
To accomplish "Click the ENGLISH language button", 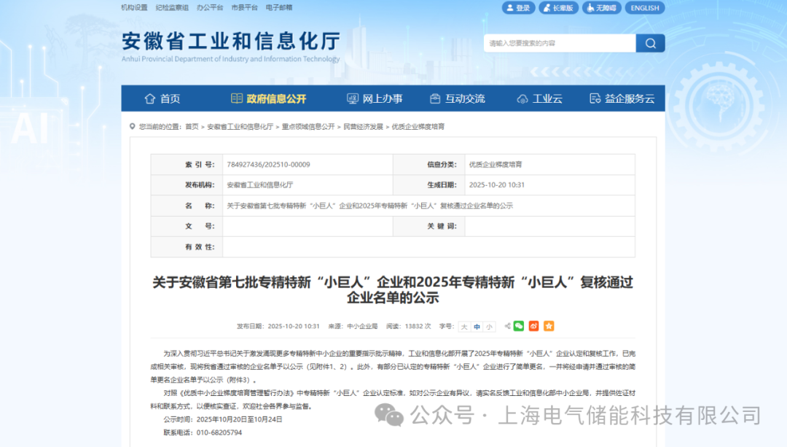I will pos(644,8).
